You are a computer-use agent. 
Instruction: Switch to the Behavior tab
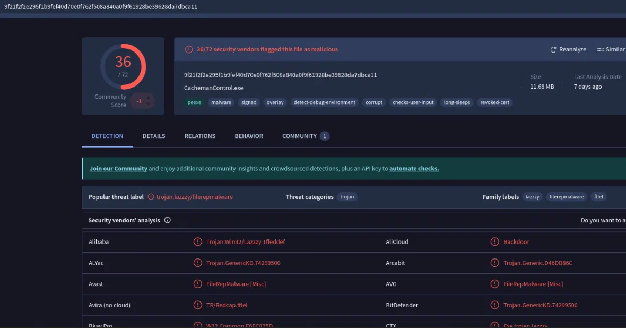[249, 136]
